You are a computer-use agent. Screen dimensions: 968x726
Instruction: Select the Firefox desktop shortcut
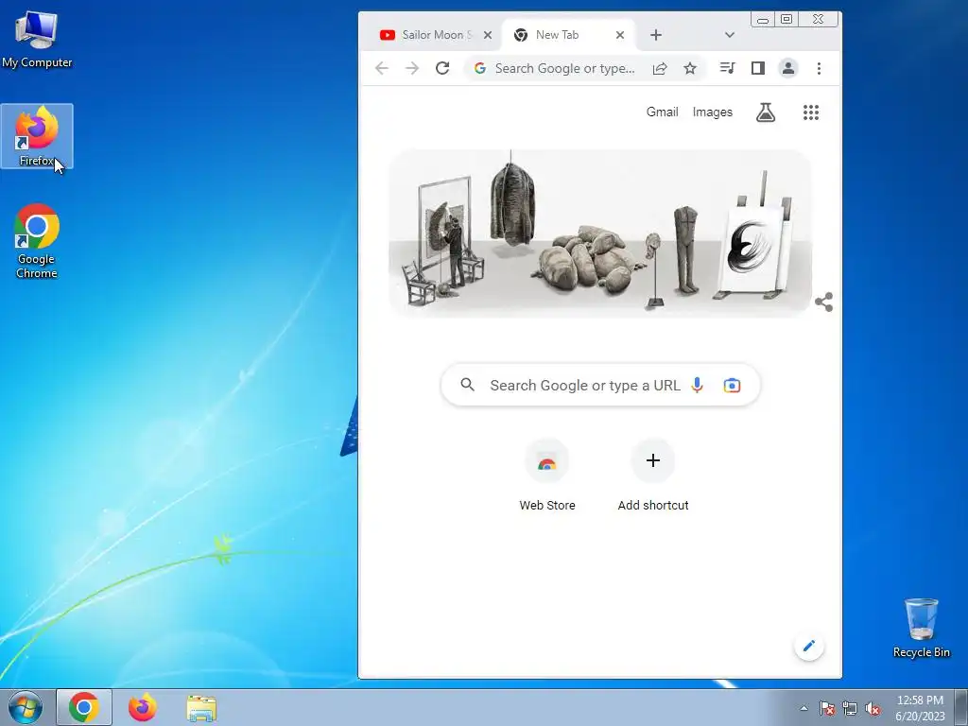(x=37, y=136)
